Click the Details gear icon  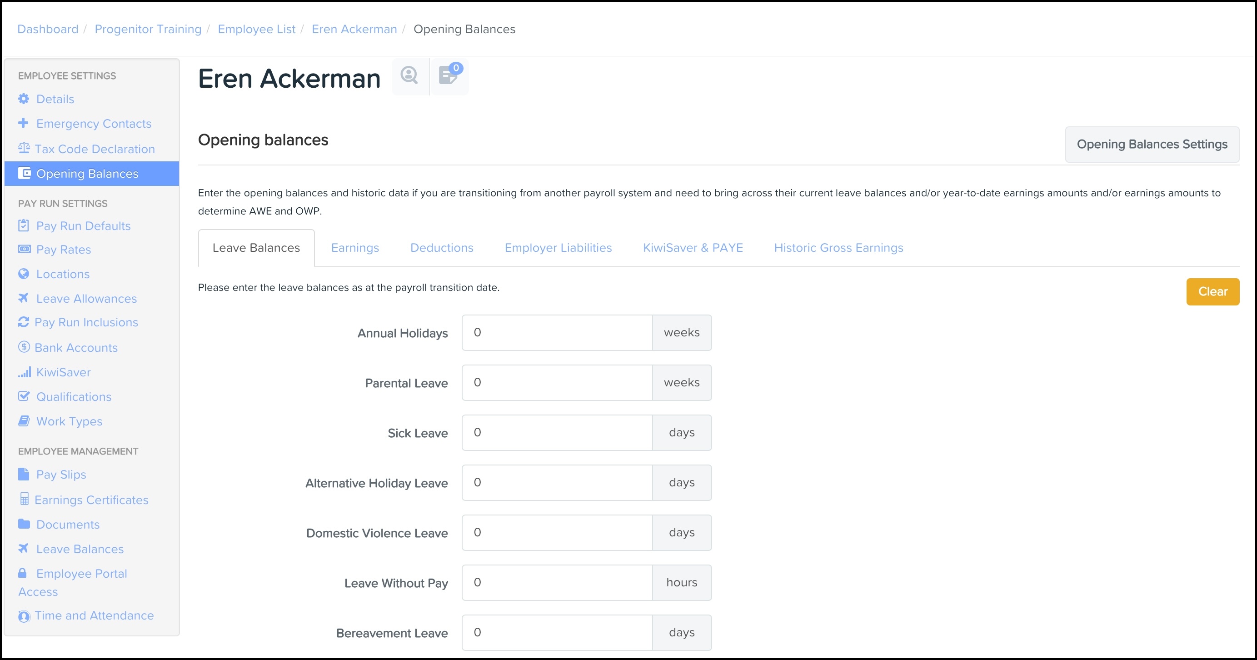coord(24,99)
